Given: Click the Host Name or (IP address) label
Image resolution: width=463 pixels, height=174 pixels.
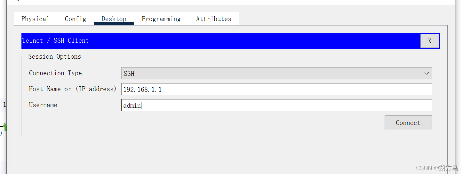Looking at the screenshot, I should click(73, 89).
